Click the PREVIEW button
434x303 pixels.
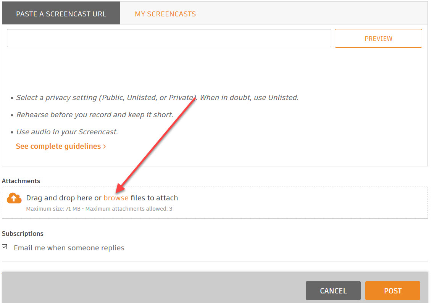point(378,38)
